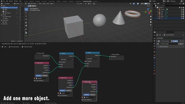Image resolution: width=185 pixels, height=104 pixels.
Task: Open Geometry type dropdown on second Switch node
Action: click(x=92, y=59)
